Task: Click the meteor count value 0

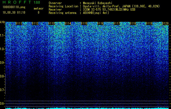Action: tap(39, 13)
